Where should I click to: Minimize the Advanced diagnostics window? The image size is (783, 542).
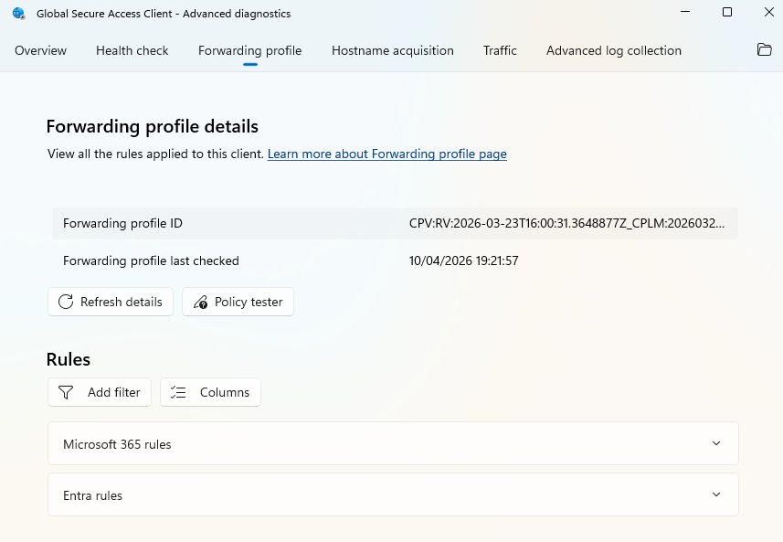click(x=685, y=12)
